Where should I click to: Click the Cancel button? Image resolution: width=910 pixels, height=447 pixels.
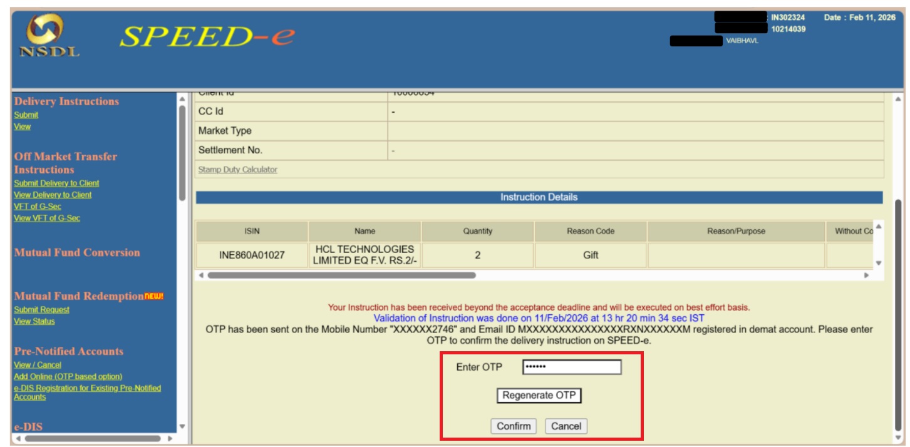point(566,426)
